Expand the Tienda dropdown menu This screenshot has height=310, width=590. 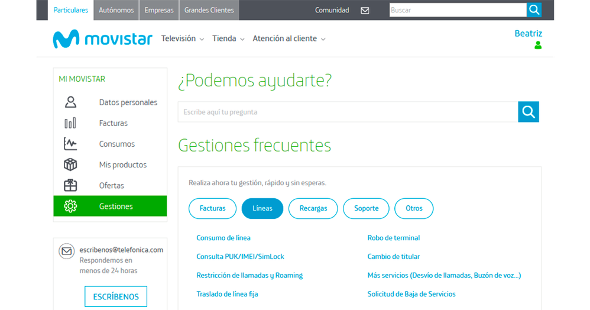[228, 38]
